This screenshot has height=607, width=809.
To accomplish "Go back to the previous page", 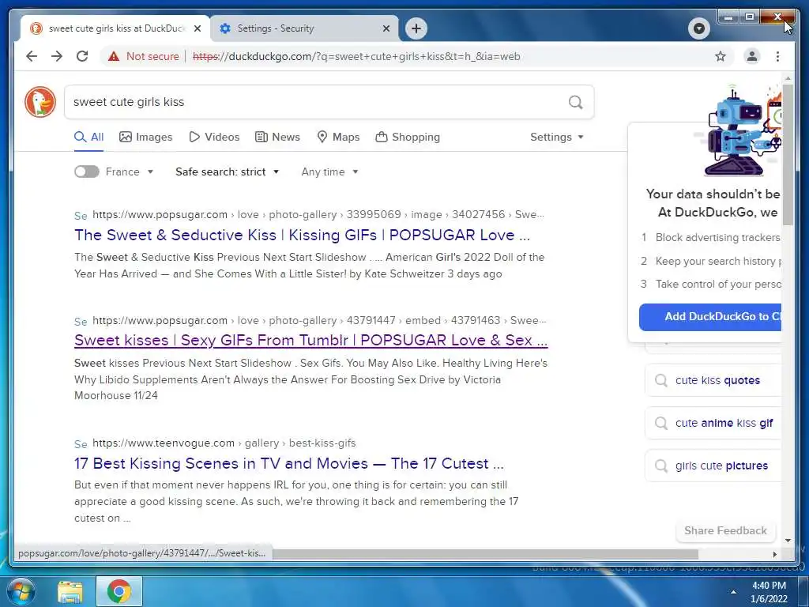I will [x=32, y=56].
